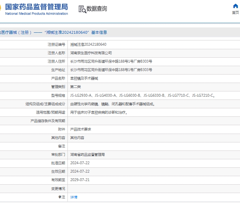Click the 基本信息 title heading
The height and width of the screenshot is (205, 240).
click(99, 32)
